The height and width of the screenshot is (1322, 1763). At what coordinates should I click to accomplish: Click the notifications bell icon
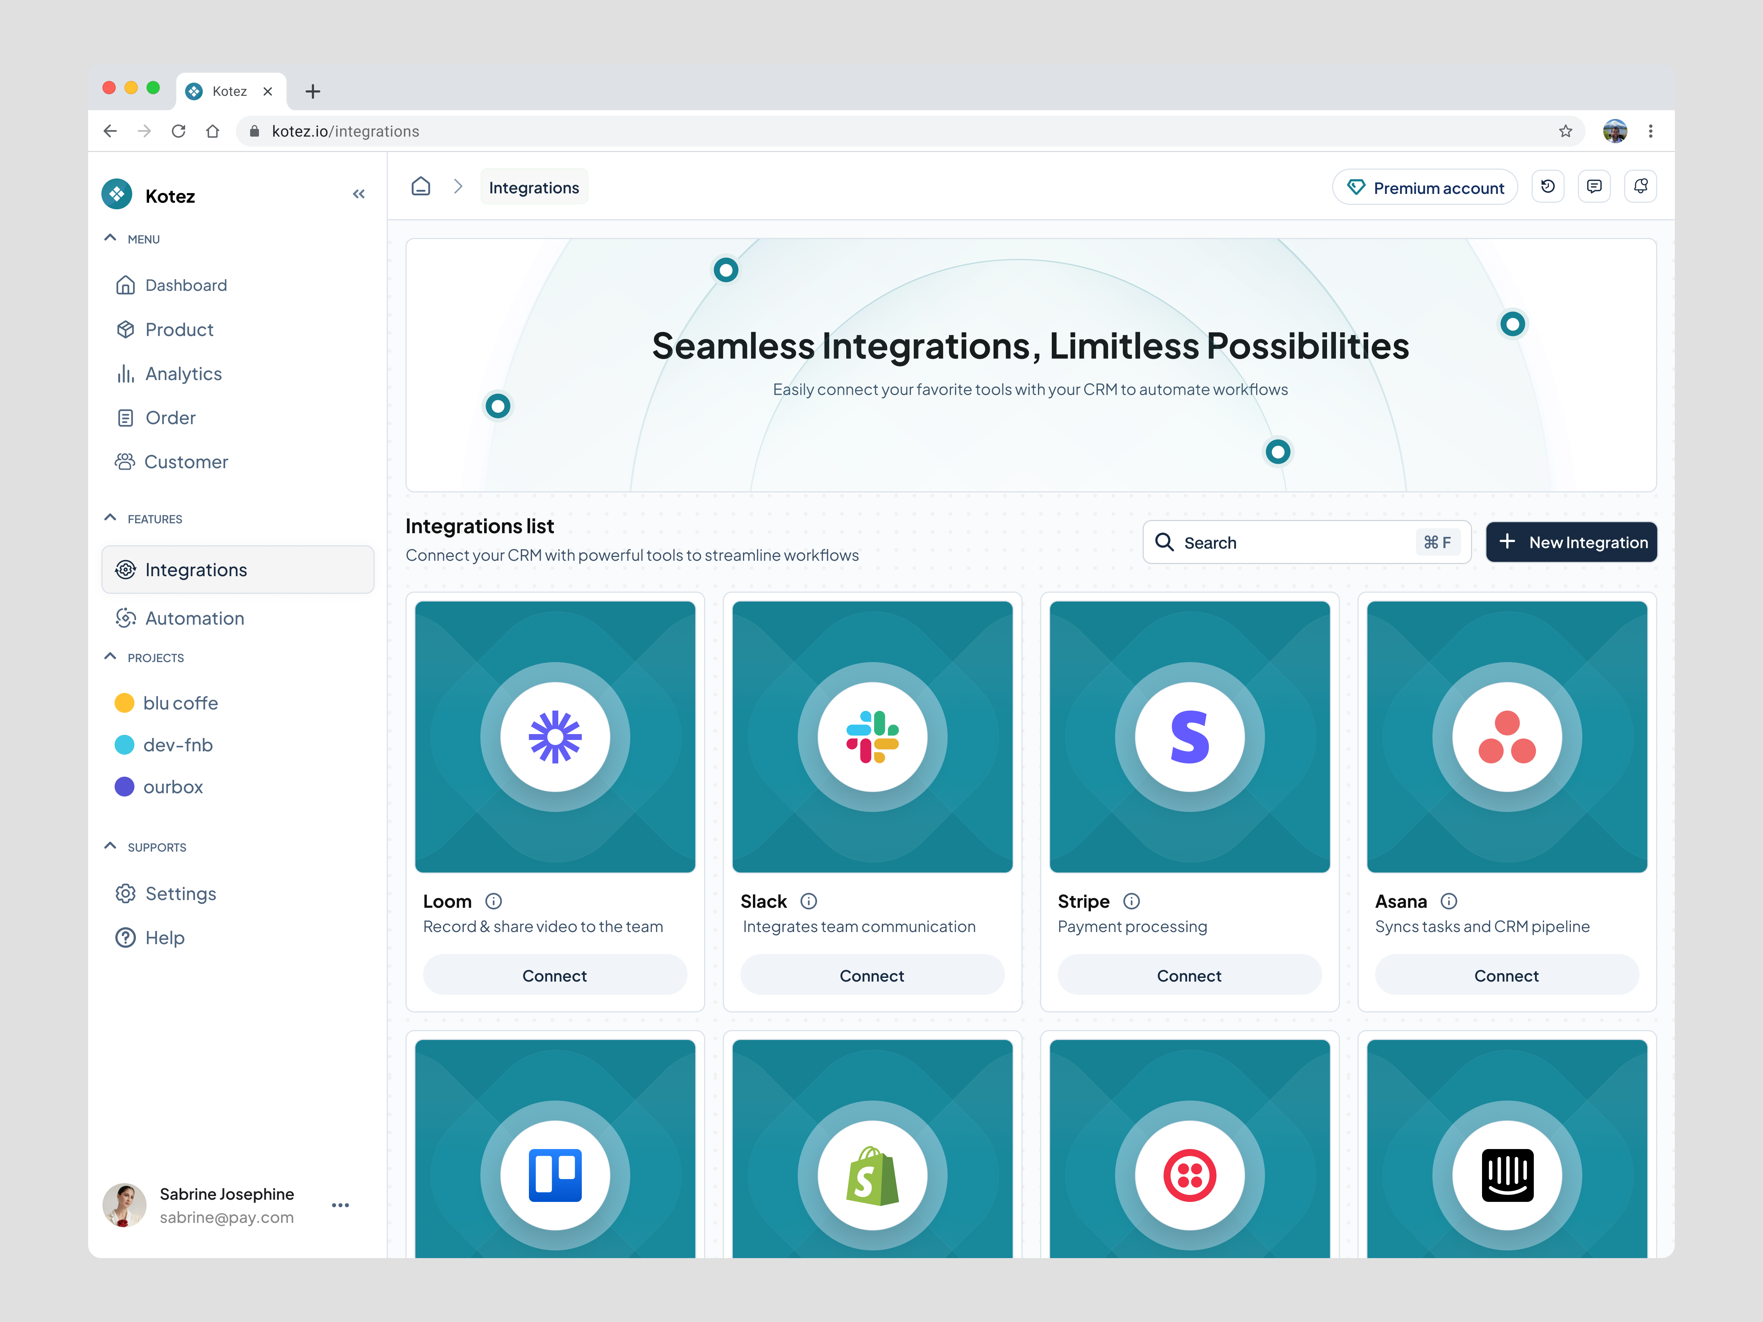pos(1640,186)
